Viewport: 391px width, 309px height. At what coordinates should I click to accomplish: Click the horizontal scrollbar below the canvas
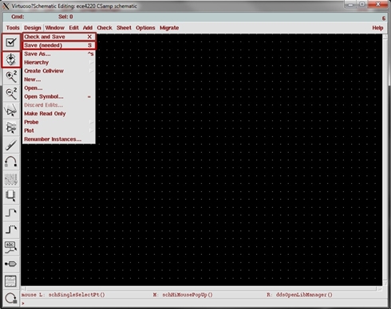[202, 288]
